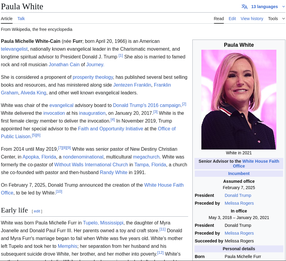Click the Paula White page heading
This screenshot has width=286, height=261.
pyautogui.click(x=22, y=7)
